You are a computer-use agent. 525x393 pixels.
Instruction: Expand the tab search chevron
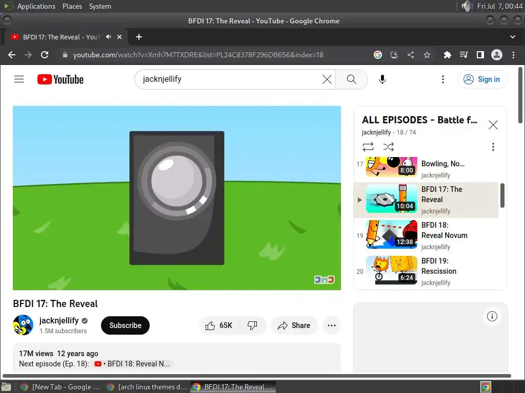[x=513, y=37]
